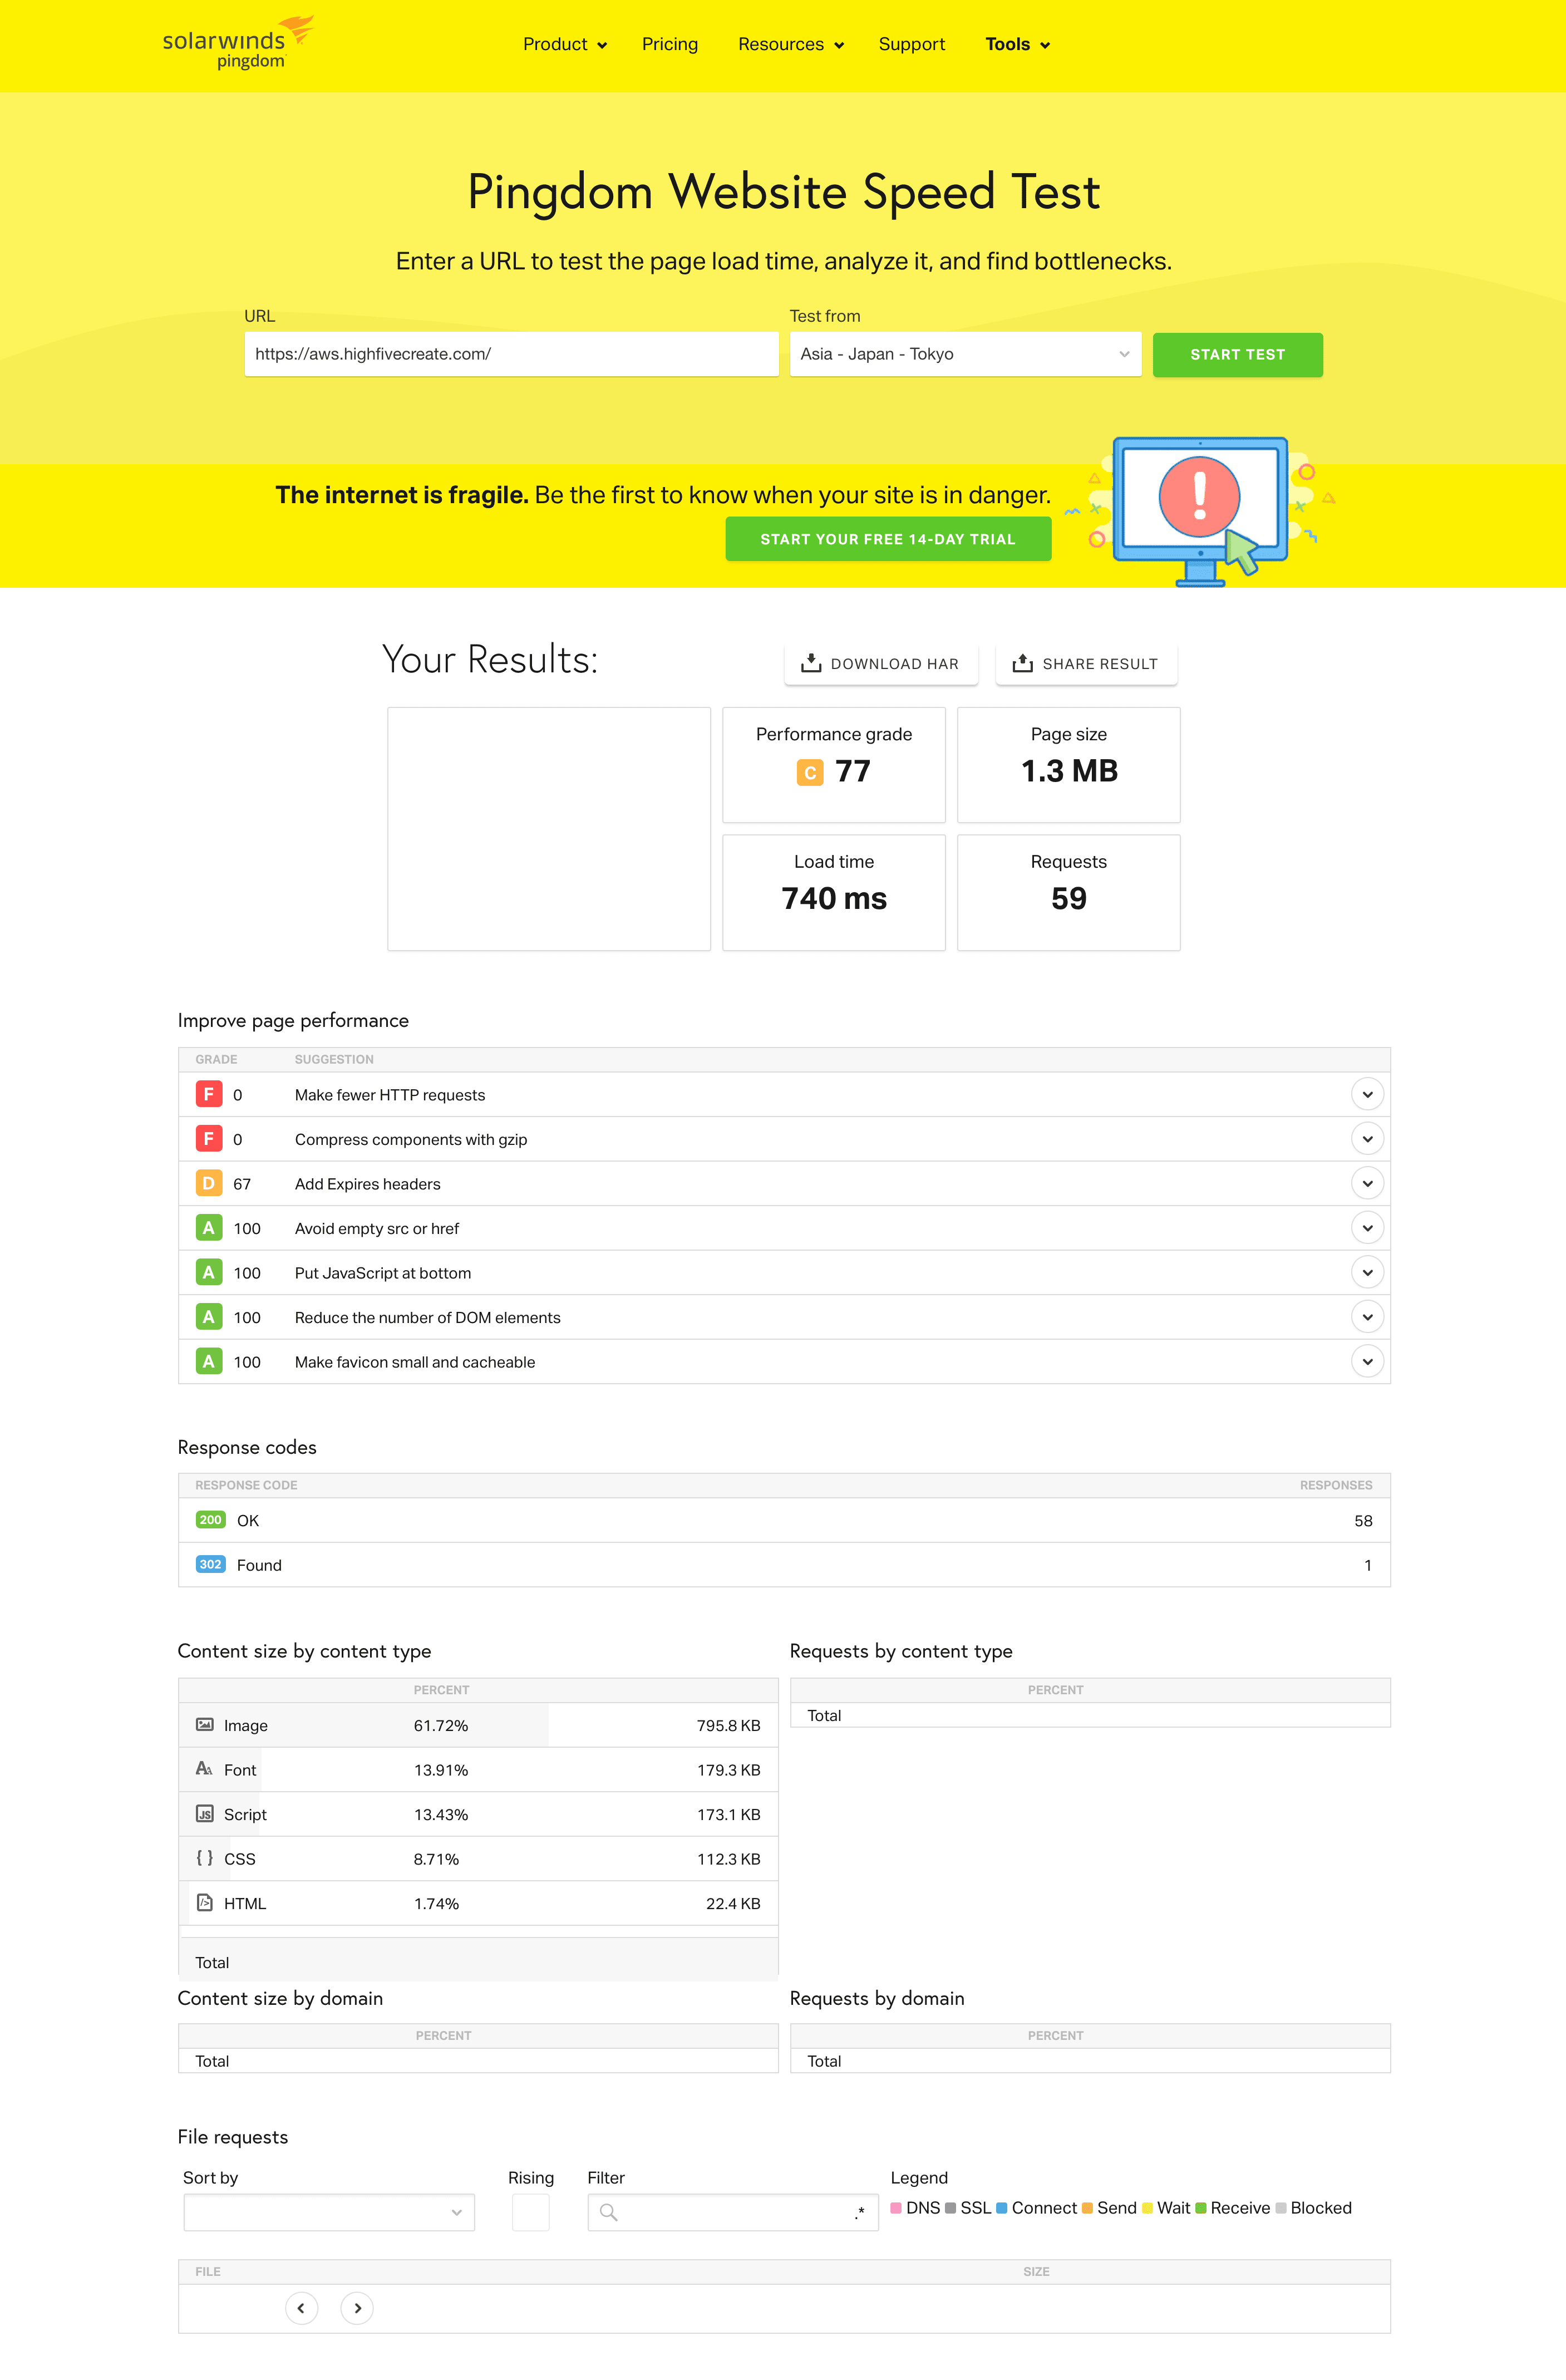Click the Requests count 59
Image resolution: width=1566 pixels, height=2380 pixels.
click(x=1069, y=898)
